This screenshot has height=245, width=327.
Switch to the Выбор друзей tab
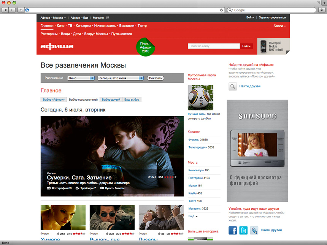[x=111, y=100]
